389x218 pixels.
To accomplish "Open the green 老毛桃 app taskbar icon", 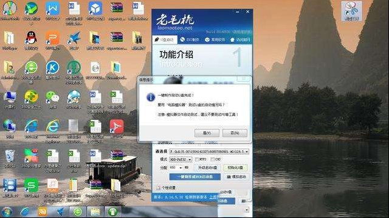I will (x=112, y=212).
